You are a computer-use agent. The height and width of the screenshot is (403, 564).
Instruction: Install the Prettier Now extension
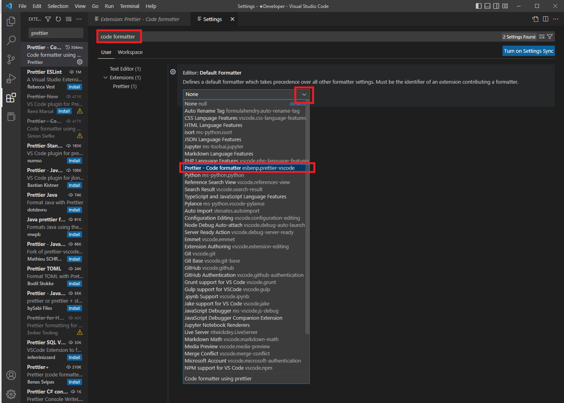coord(64,111)
